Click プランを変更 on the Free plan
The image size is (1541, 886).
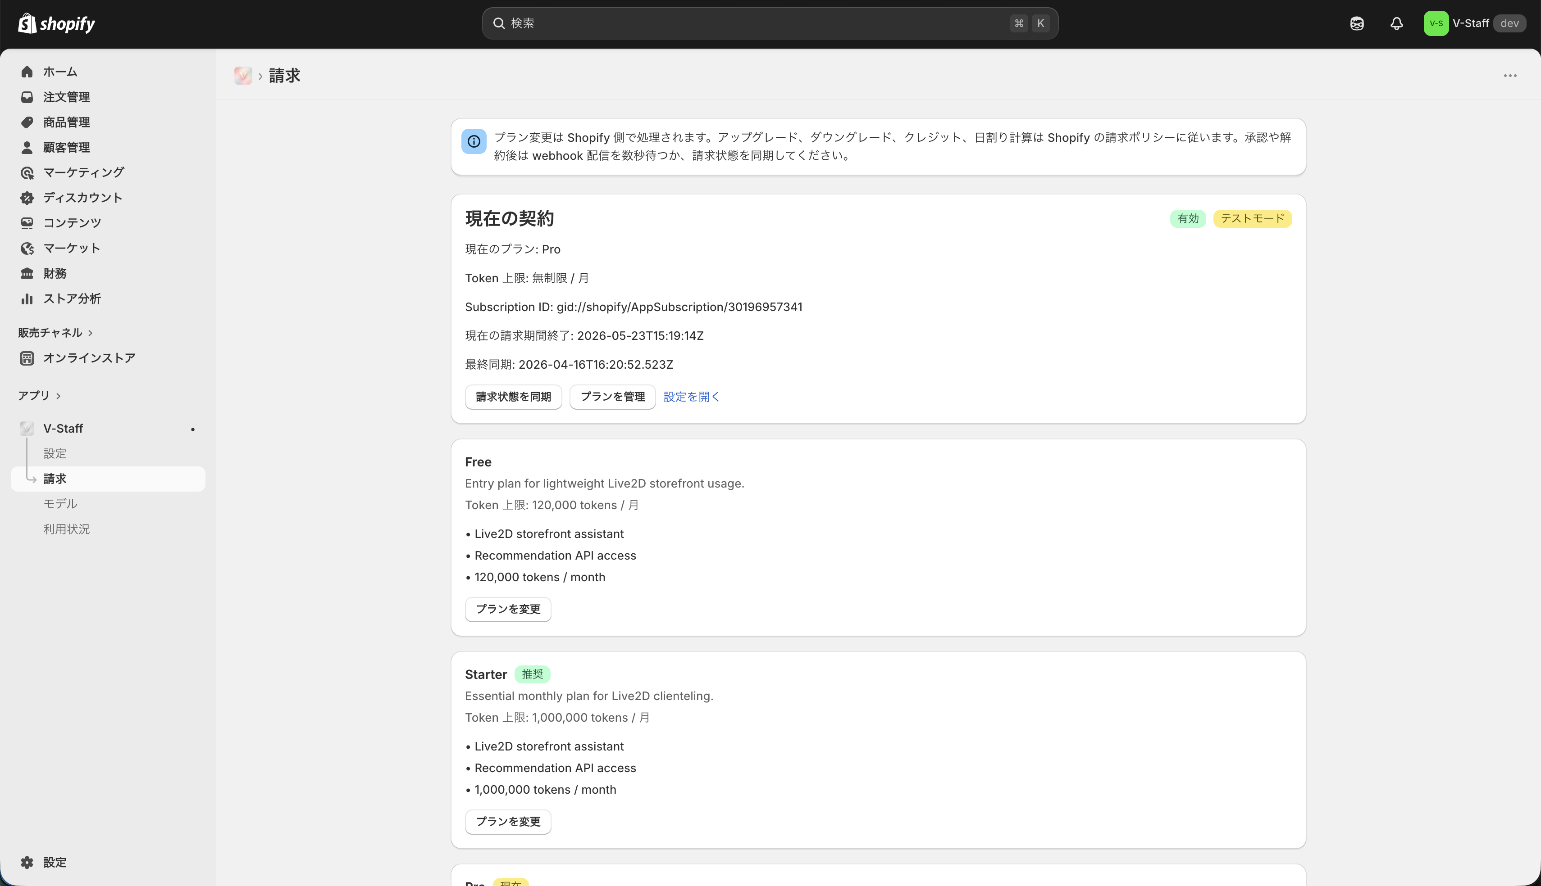(x=508, y=609)
